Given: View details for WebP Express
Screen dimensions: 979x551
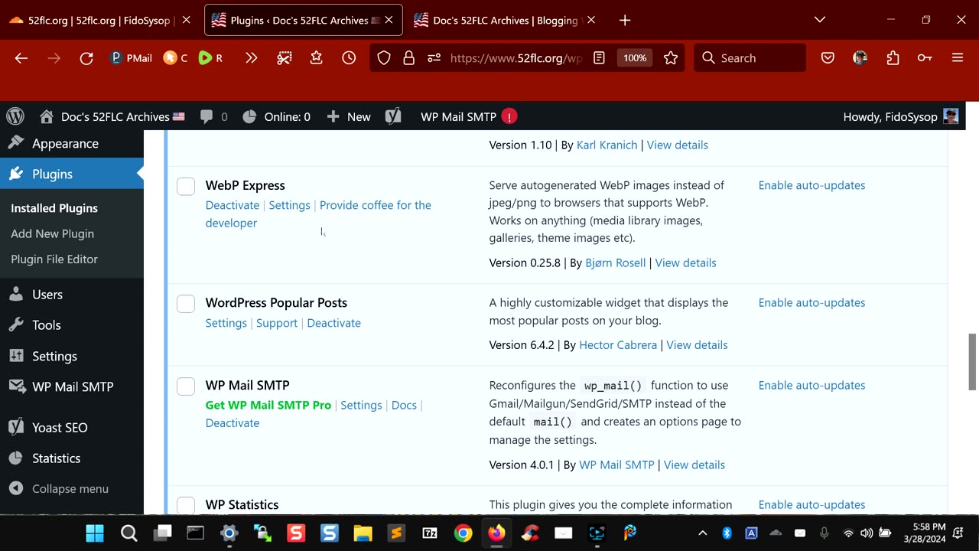Looking at the screenshot, I should 685,262.
